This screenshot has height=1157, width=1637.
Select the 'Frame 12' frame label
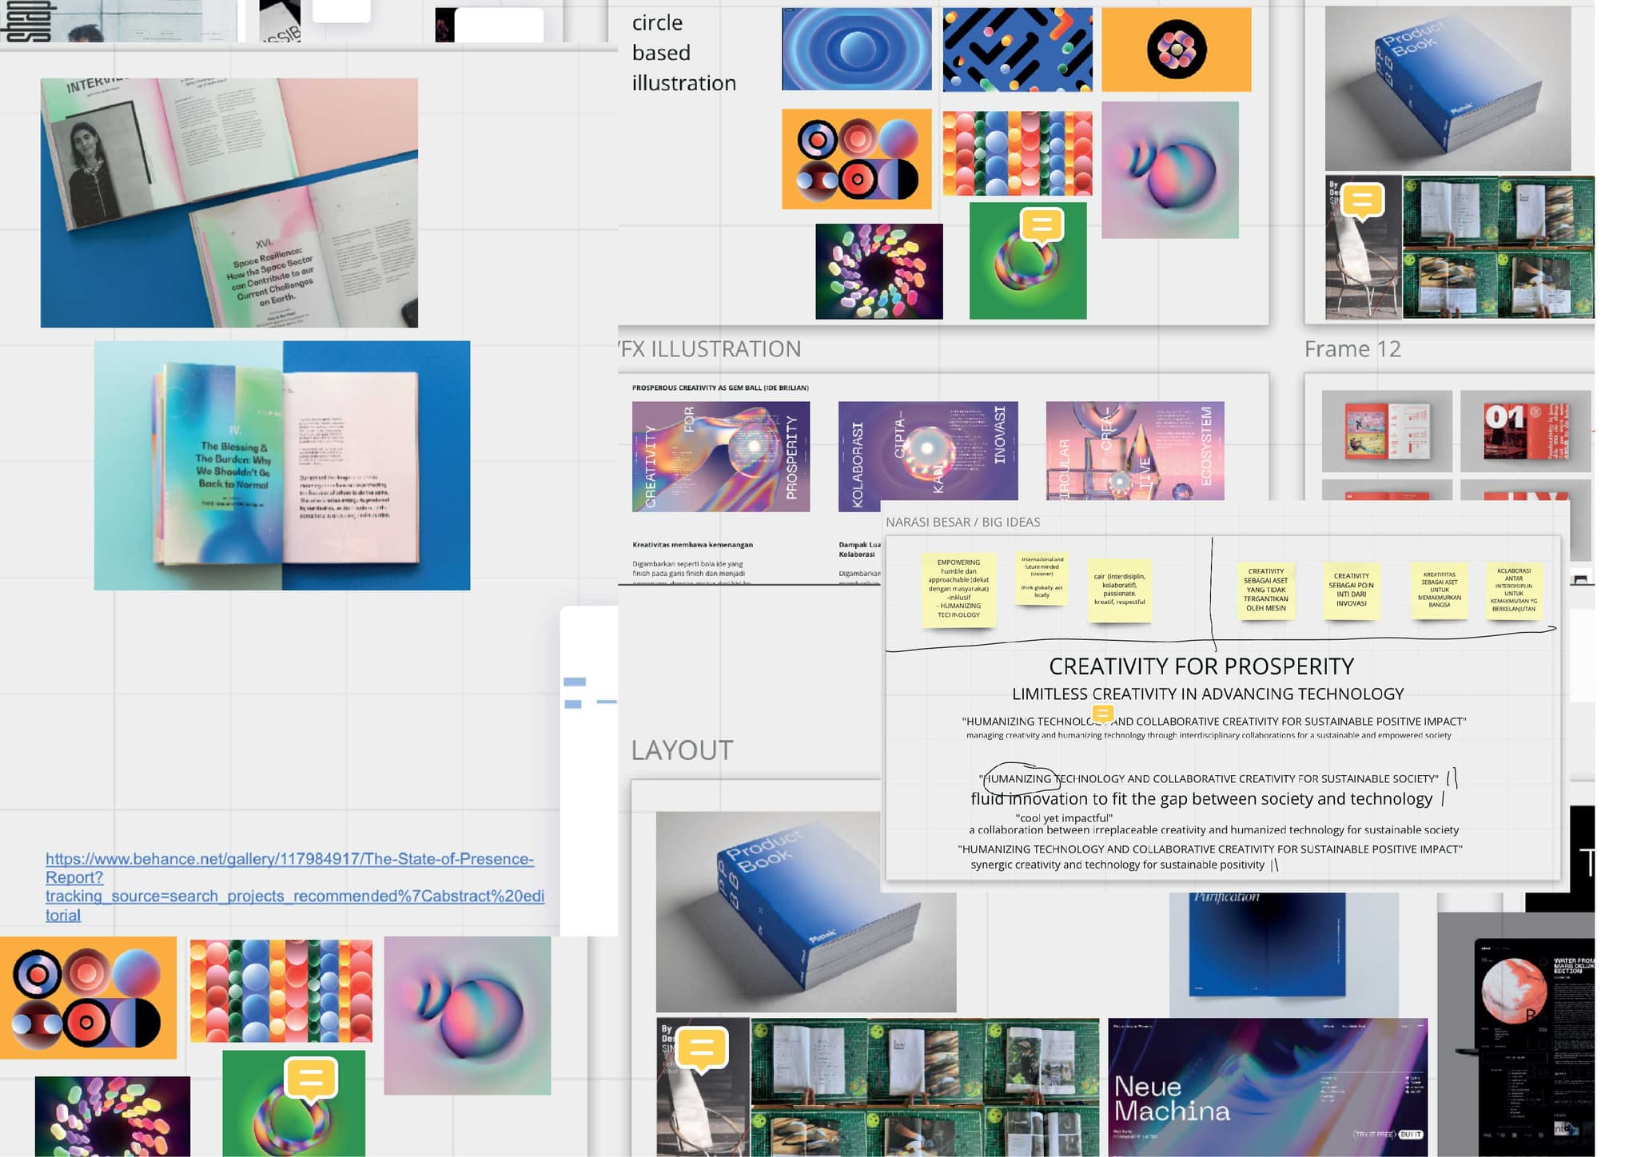(1352, 349)
